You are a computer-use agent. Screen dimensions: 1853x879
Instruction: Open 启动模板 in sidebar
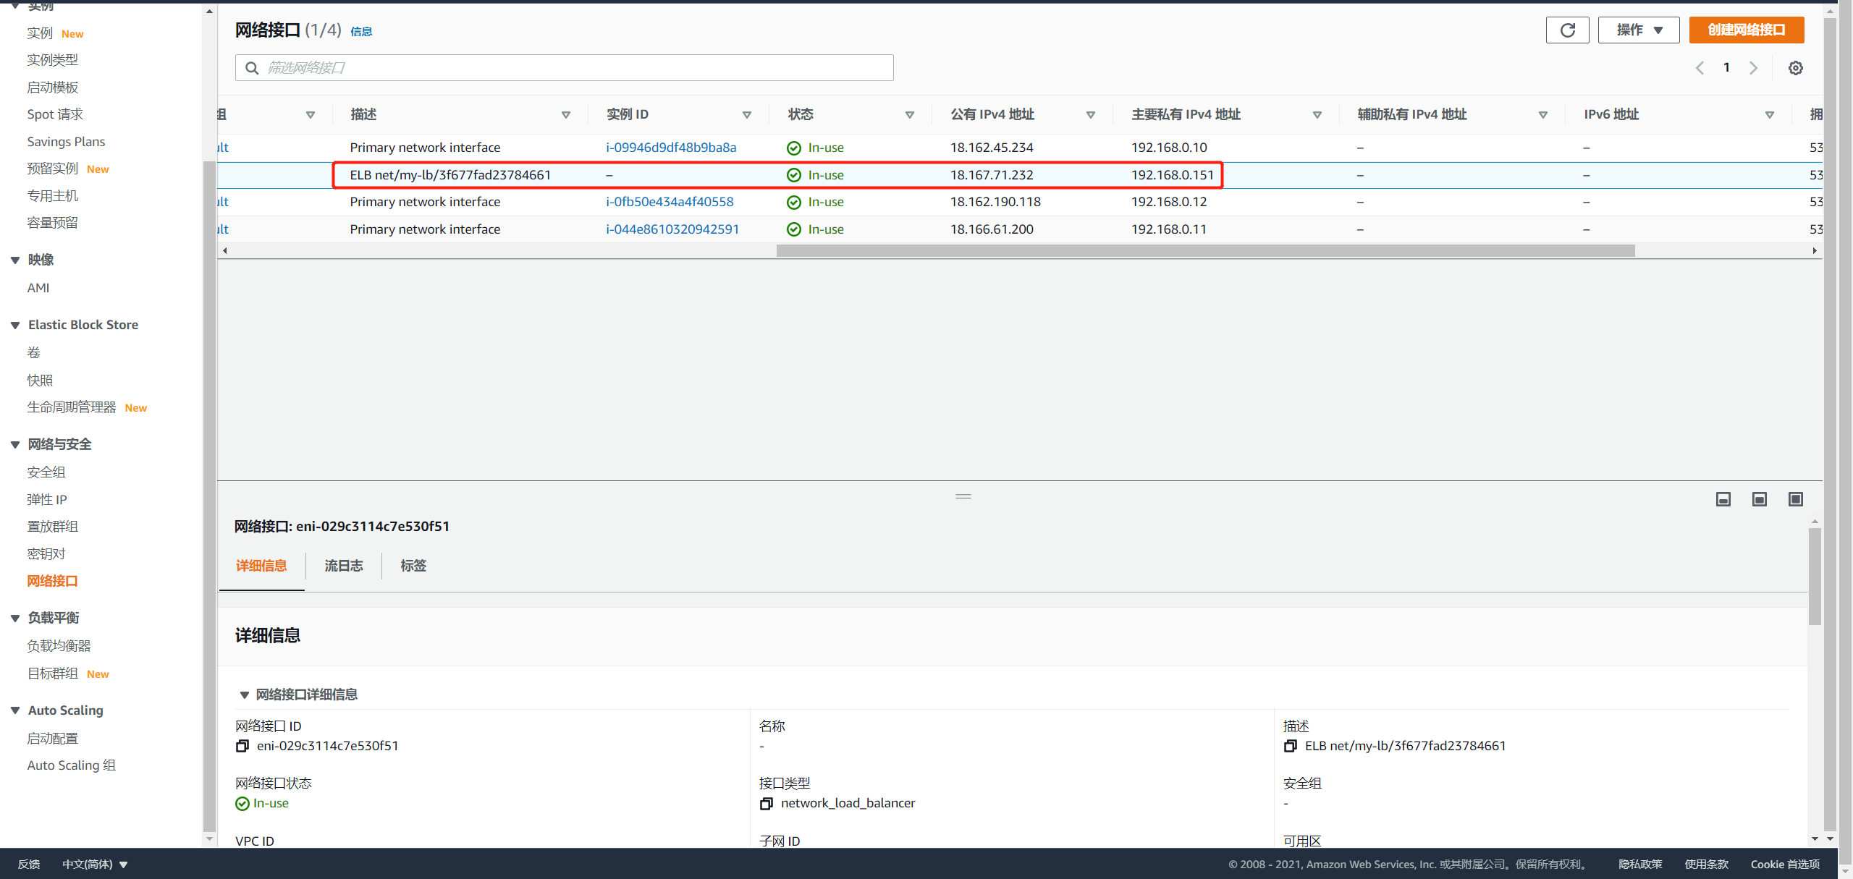(52, 88)
